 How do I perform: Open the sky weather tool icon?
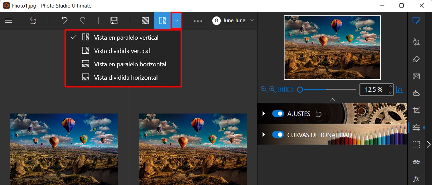(x=416, y=93)
